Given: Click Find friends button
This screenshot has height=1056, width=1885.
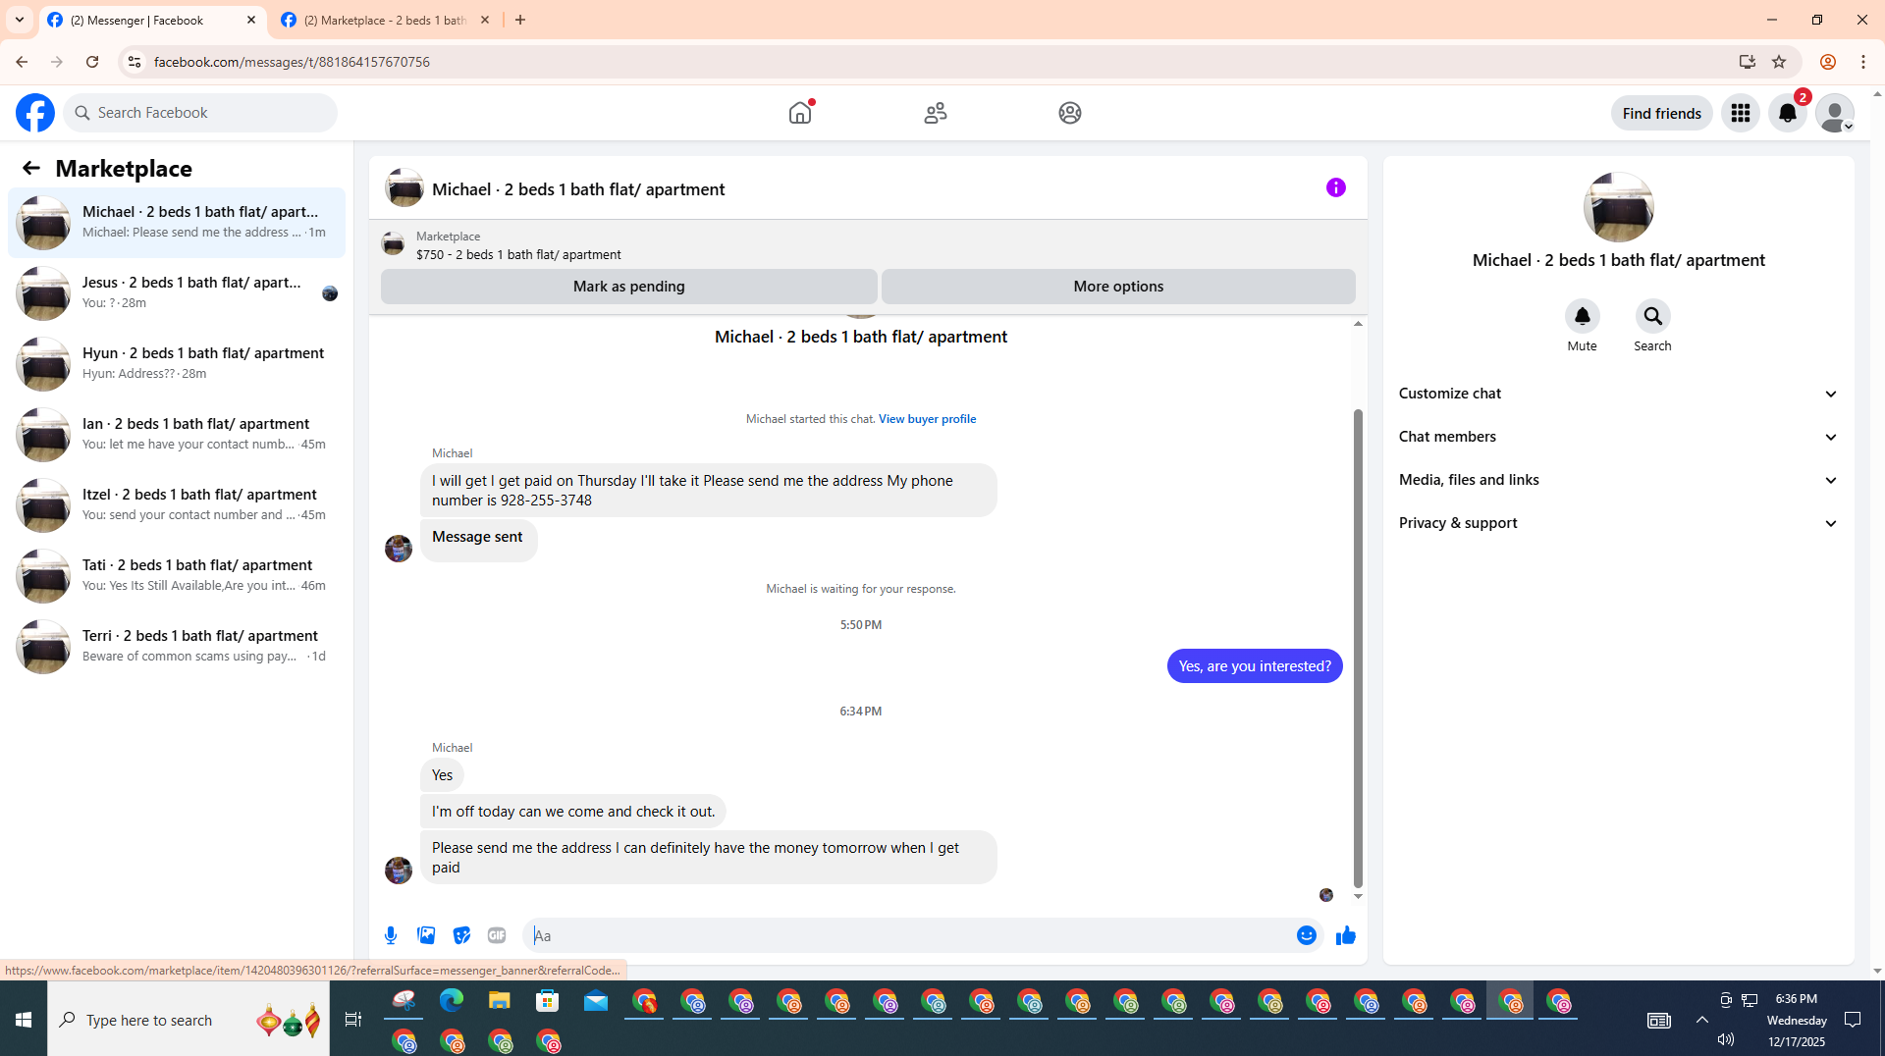Looking at the screenshot, I should coord(1661,113).
